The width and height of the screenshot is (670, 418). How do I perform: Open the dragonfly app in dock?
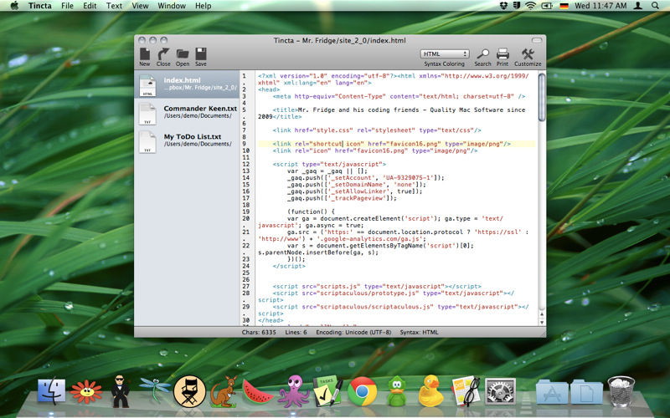click(155, 389)
